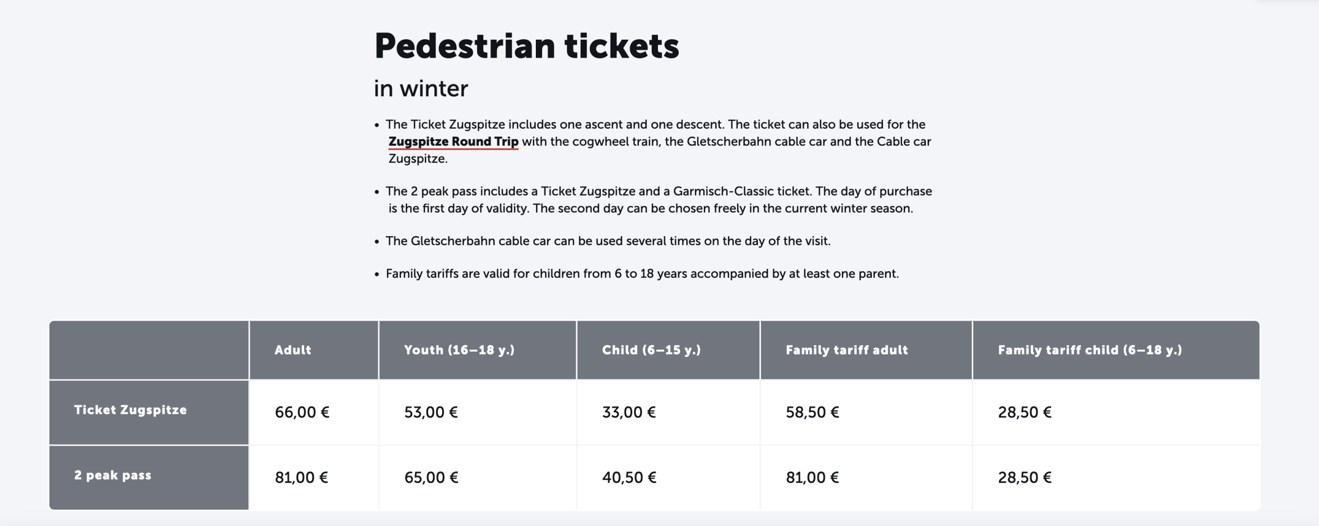Screen dimensions: 1319x526
Task: Click Ticket Zugspitze family child 28,50 € price
Action: click(1024, 412)
